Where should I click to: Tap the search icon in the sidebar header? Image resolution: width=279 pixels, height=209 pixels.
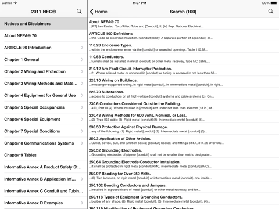79,11
